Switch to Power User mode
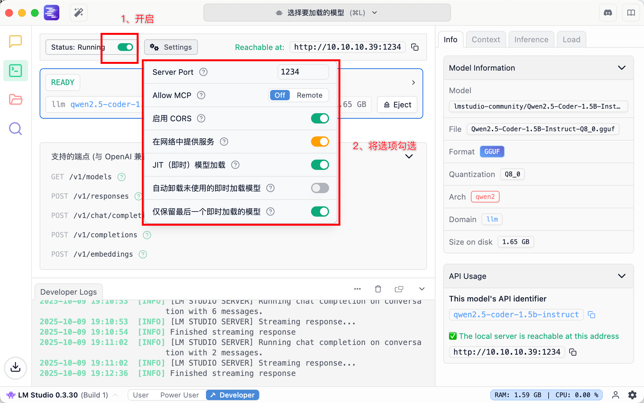Viewport: 644px width, 403px height. pos(180,395)
